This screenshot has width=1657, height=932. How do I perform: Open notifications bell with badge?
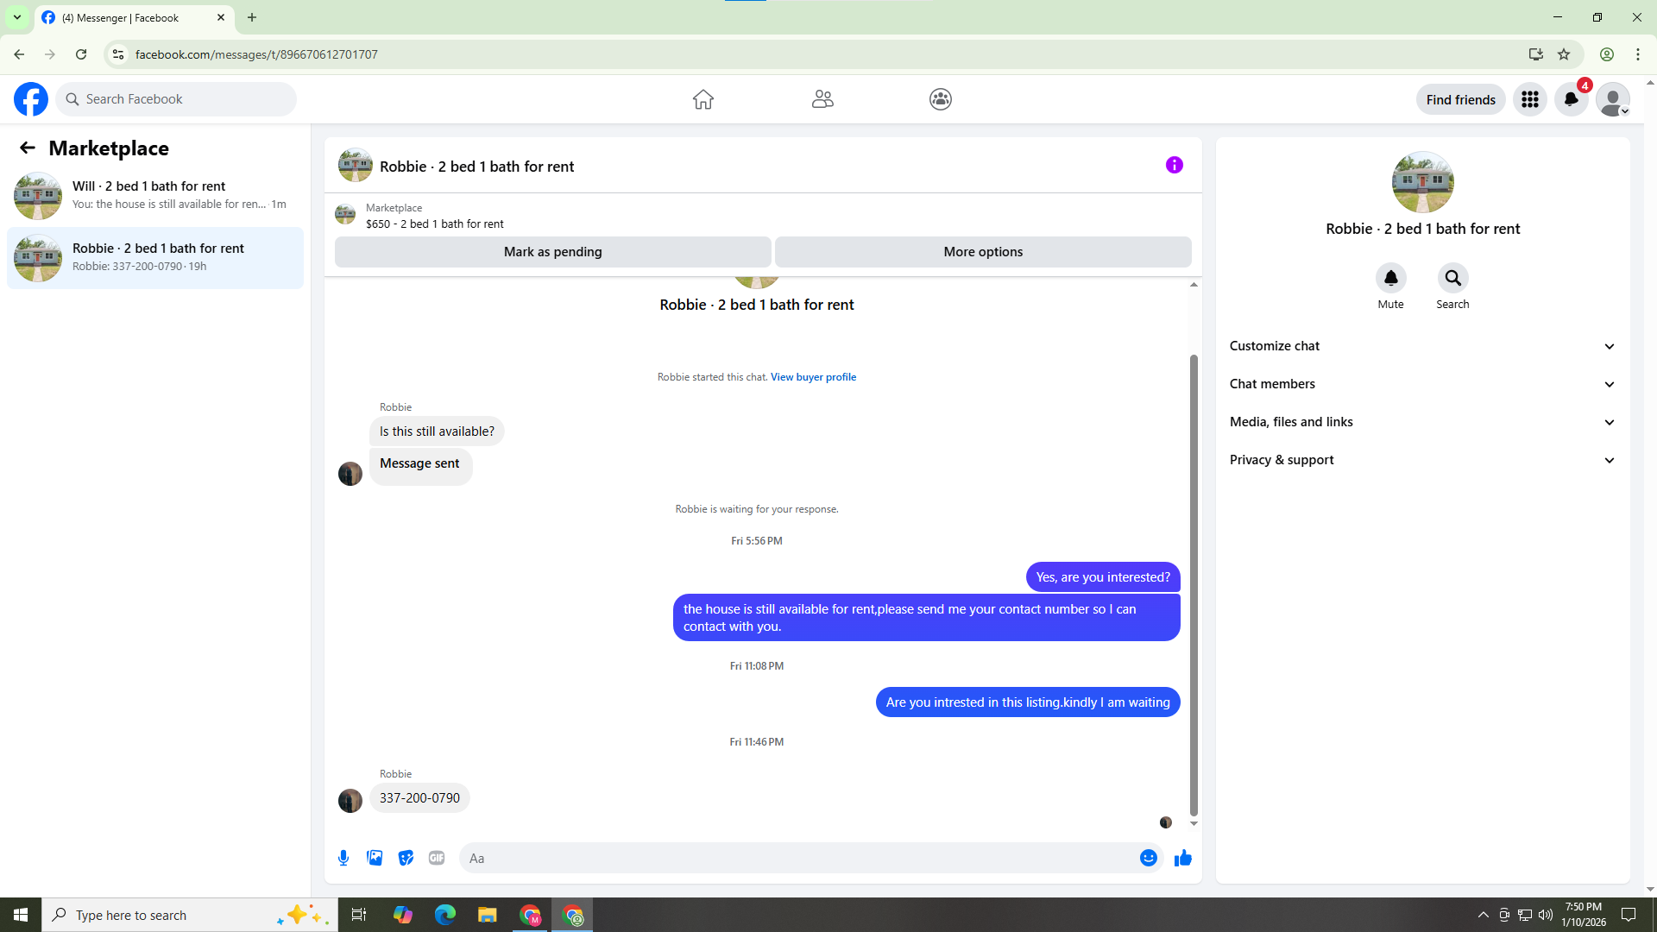click(1571, 99)
